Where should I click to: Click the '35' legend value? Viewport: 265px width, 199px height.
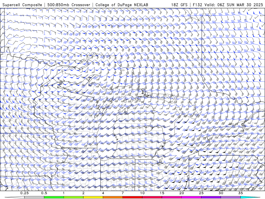click(240, 193)
